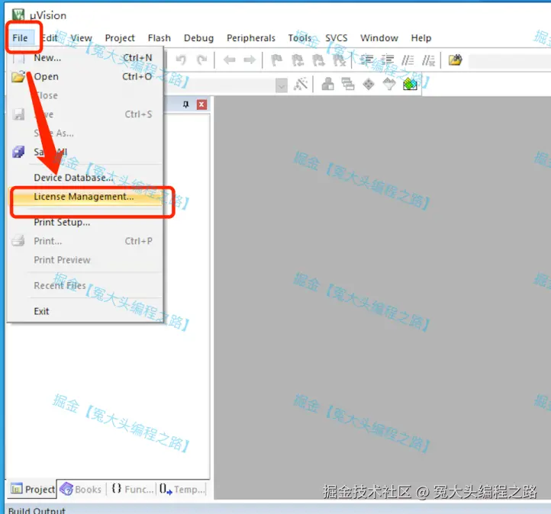Open the Pack Installer icon

click(x=410, y=84)
